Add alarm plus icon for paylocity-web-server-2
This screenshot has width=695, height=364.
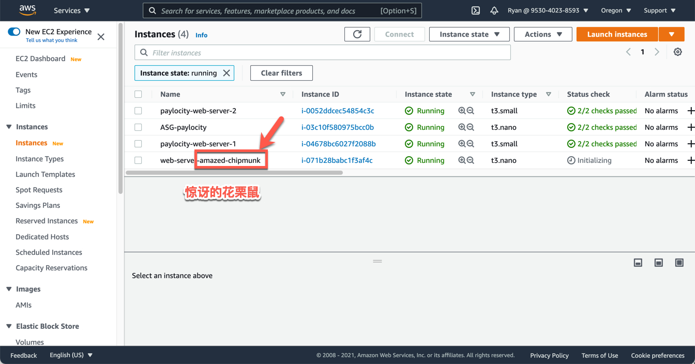pos(690,111)
